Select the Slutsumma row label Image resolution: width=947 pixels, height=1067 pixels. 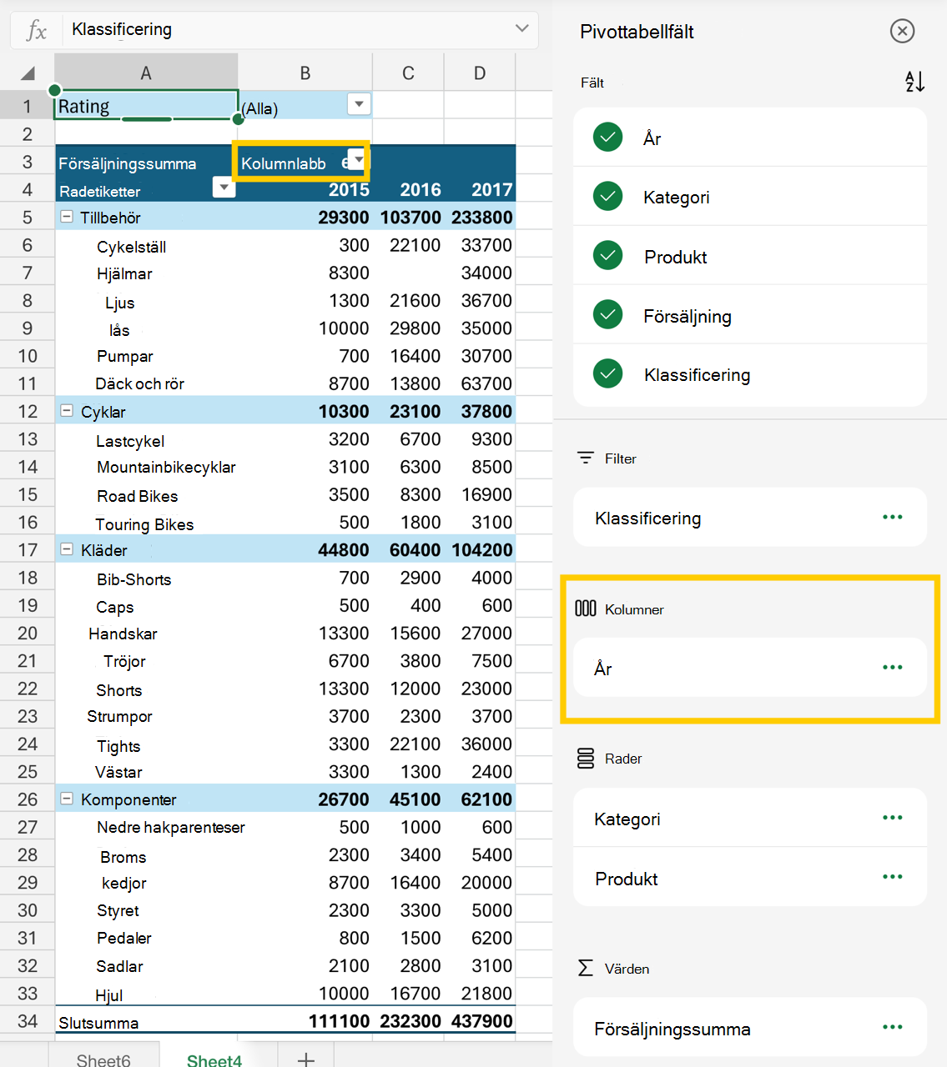coord(98,1023)
